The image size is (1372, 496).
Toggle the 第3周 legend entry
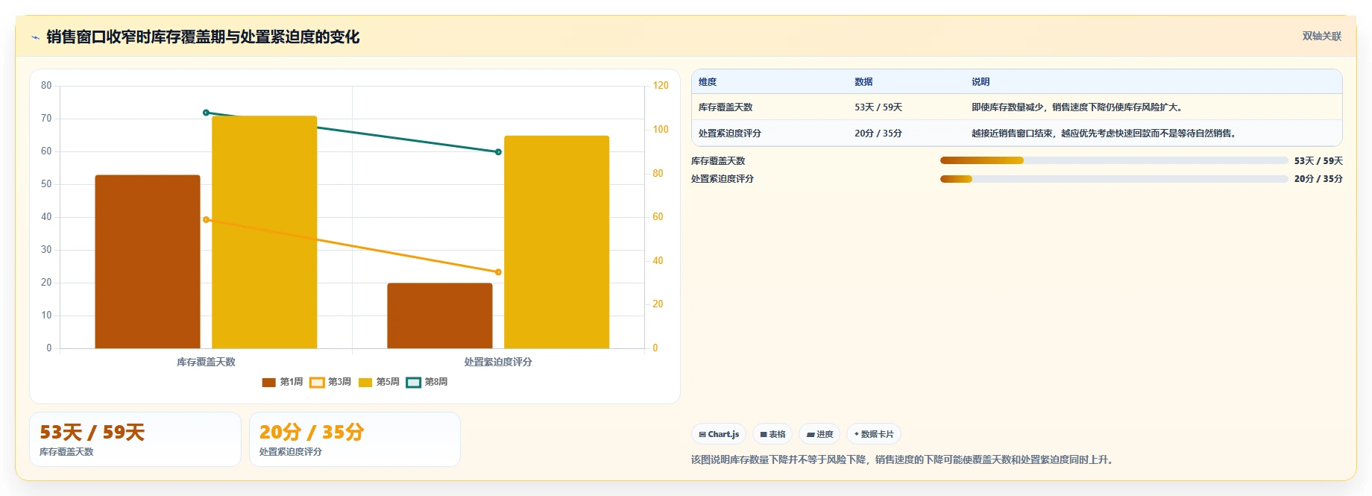(x=330, y=382)
